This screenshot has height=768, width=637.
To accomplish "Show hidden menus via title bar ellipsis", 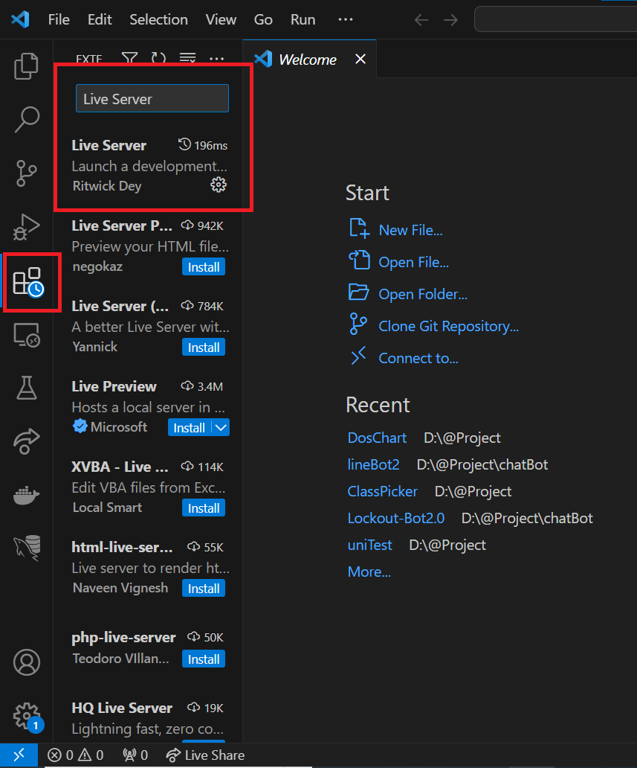I will click(346, 19).
